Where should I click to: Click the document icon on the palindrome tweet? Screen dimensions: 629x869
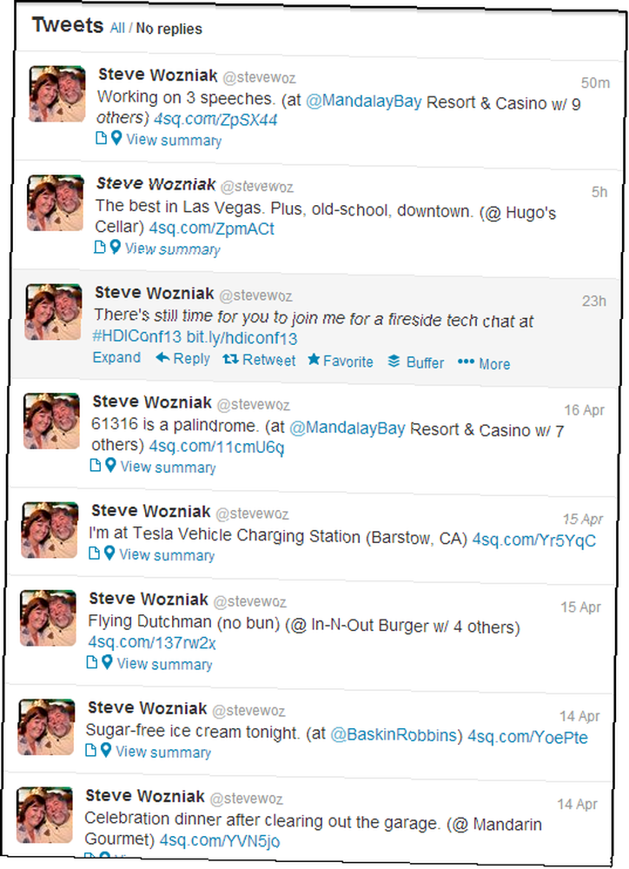pyautogui.click(x=96, y=465)
